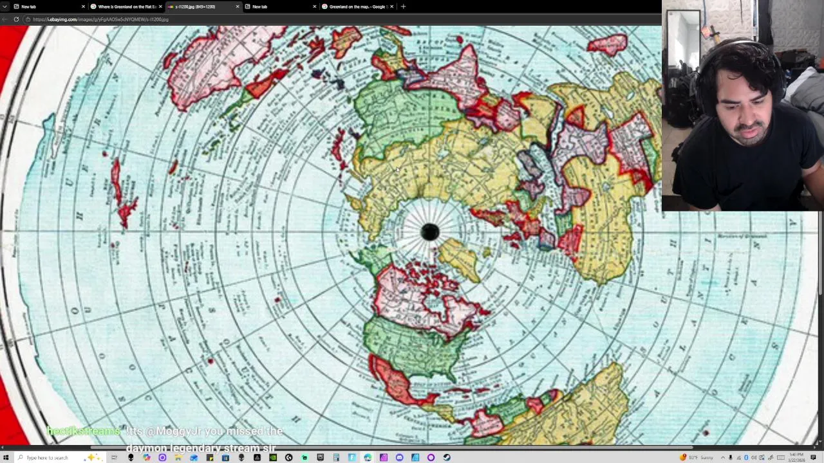Click the black North Pole center of map
824x463 pixels.
click(x=430, y=232)
